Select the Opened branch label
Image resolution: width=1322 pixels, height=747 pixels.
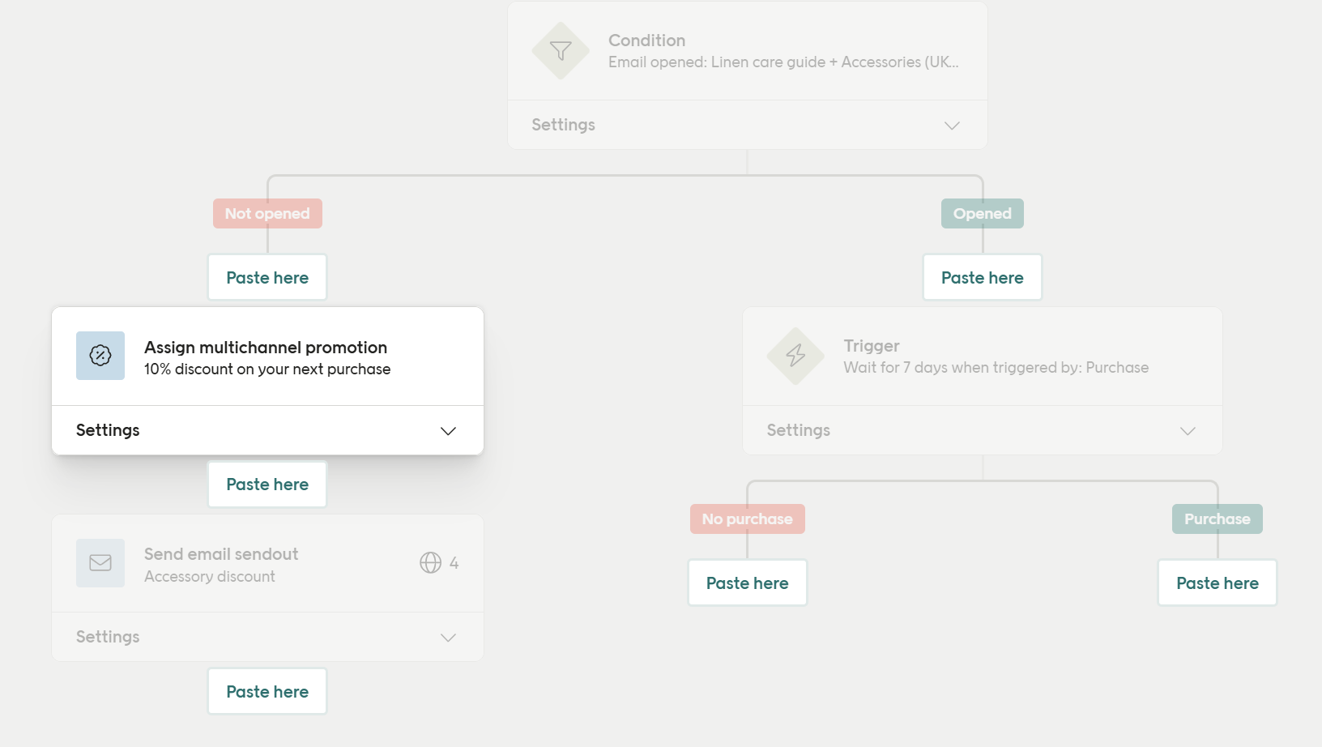pos(982,214)
